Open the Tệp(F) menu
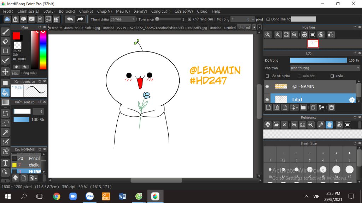Screen dimensions: 362x203 8,11
